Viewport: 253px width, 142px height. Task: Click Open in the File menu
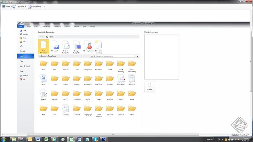pyautogui.click(x=23, y=38)
